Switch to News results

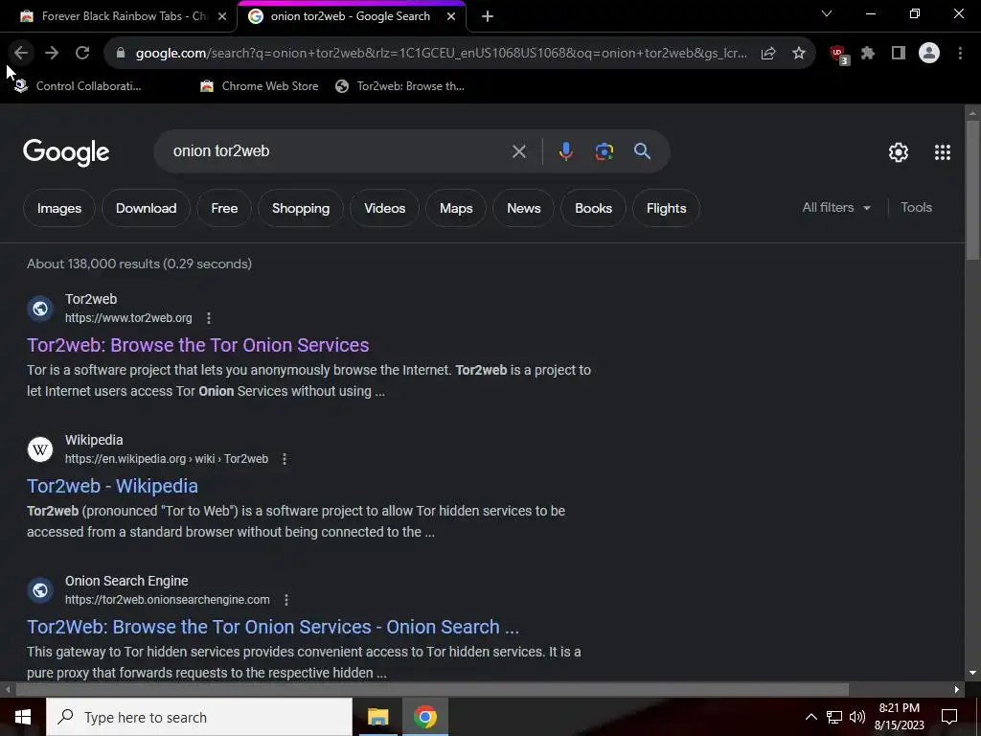524,208
